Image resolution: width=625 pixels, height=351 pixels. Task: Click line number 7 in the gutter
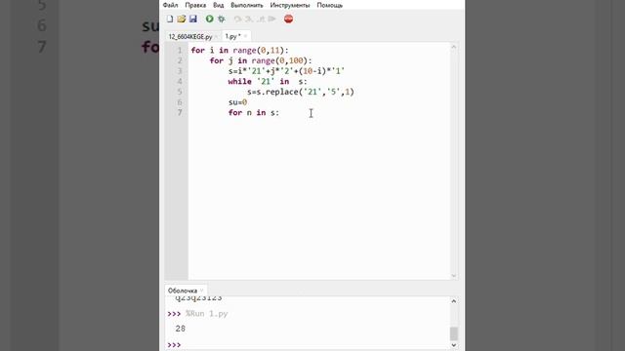[180, 113]
